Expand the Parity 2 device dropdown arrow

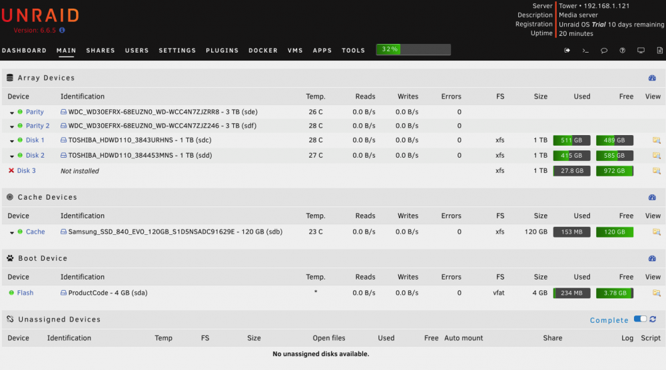[12, 126]
